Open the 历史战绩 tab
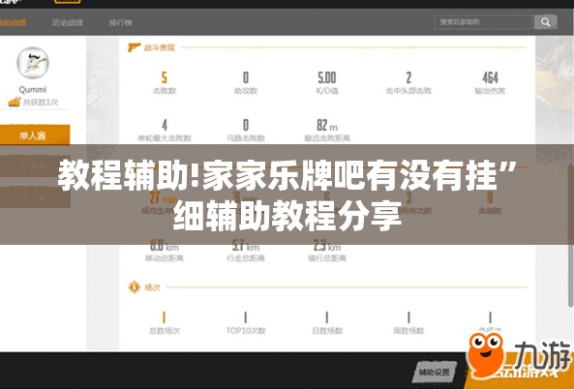 pyautogui.click(x=68, y=22)
